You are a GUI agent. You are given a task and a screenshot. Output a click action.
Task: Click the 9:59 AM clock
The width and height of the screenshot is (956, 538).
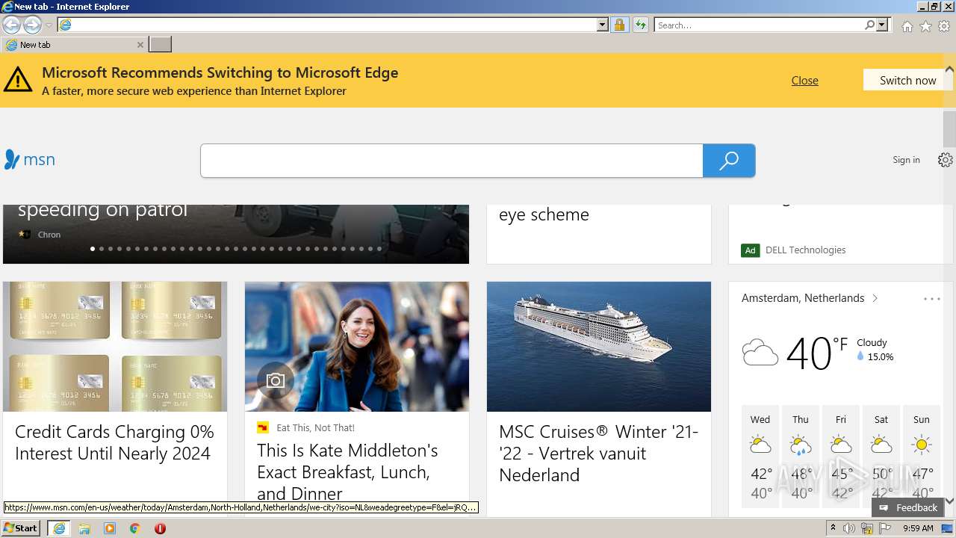pyautogui.click(x=918, y=528)
